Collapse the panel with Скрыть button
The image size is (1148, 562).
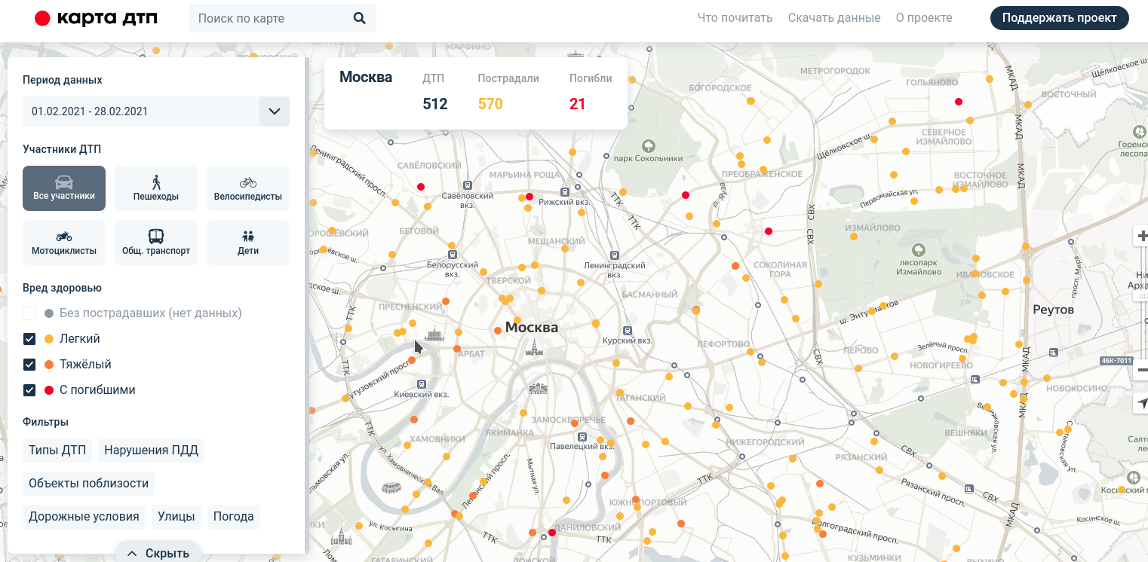[x=158, y=553]
